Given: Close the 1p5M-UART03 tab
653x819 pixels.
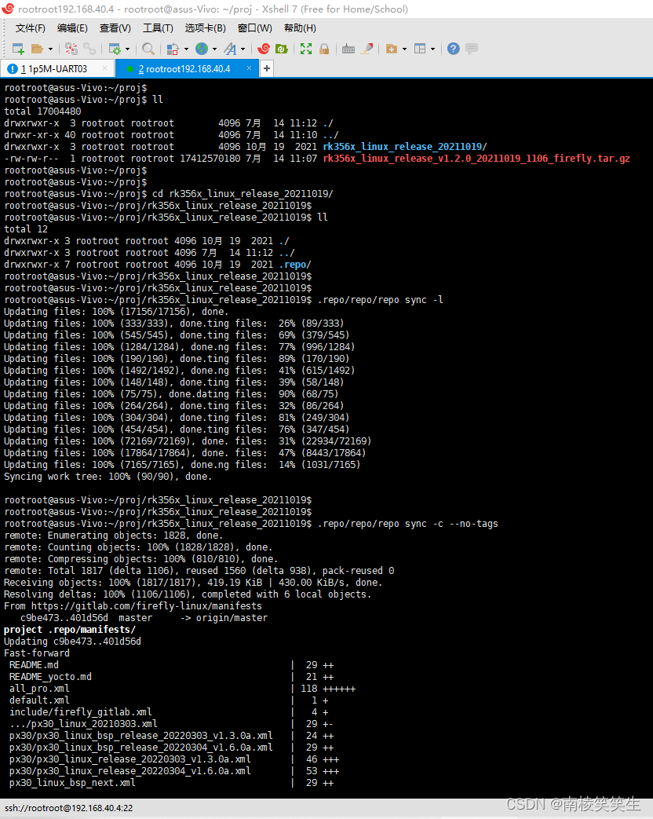Looking at the screenshot, I should point(105,69).
